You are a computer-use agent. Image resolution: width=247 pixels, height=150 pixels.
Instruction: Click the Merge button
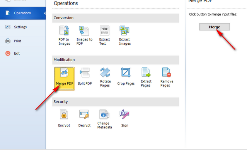pyautogui.click(x=215, y=27)
